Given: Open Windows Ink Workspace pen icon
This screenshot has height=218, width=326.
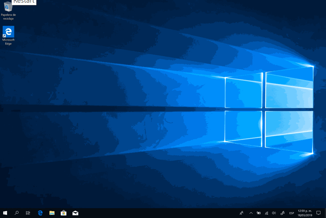Looking at the screenshot, I should (x=282, y=213).
